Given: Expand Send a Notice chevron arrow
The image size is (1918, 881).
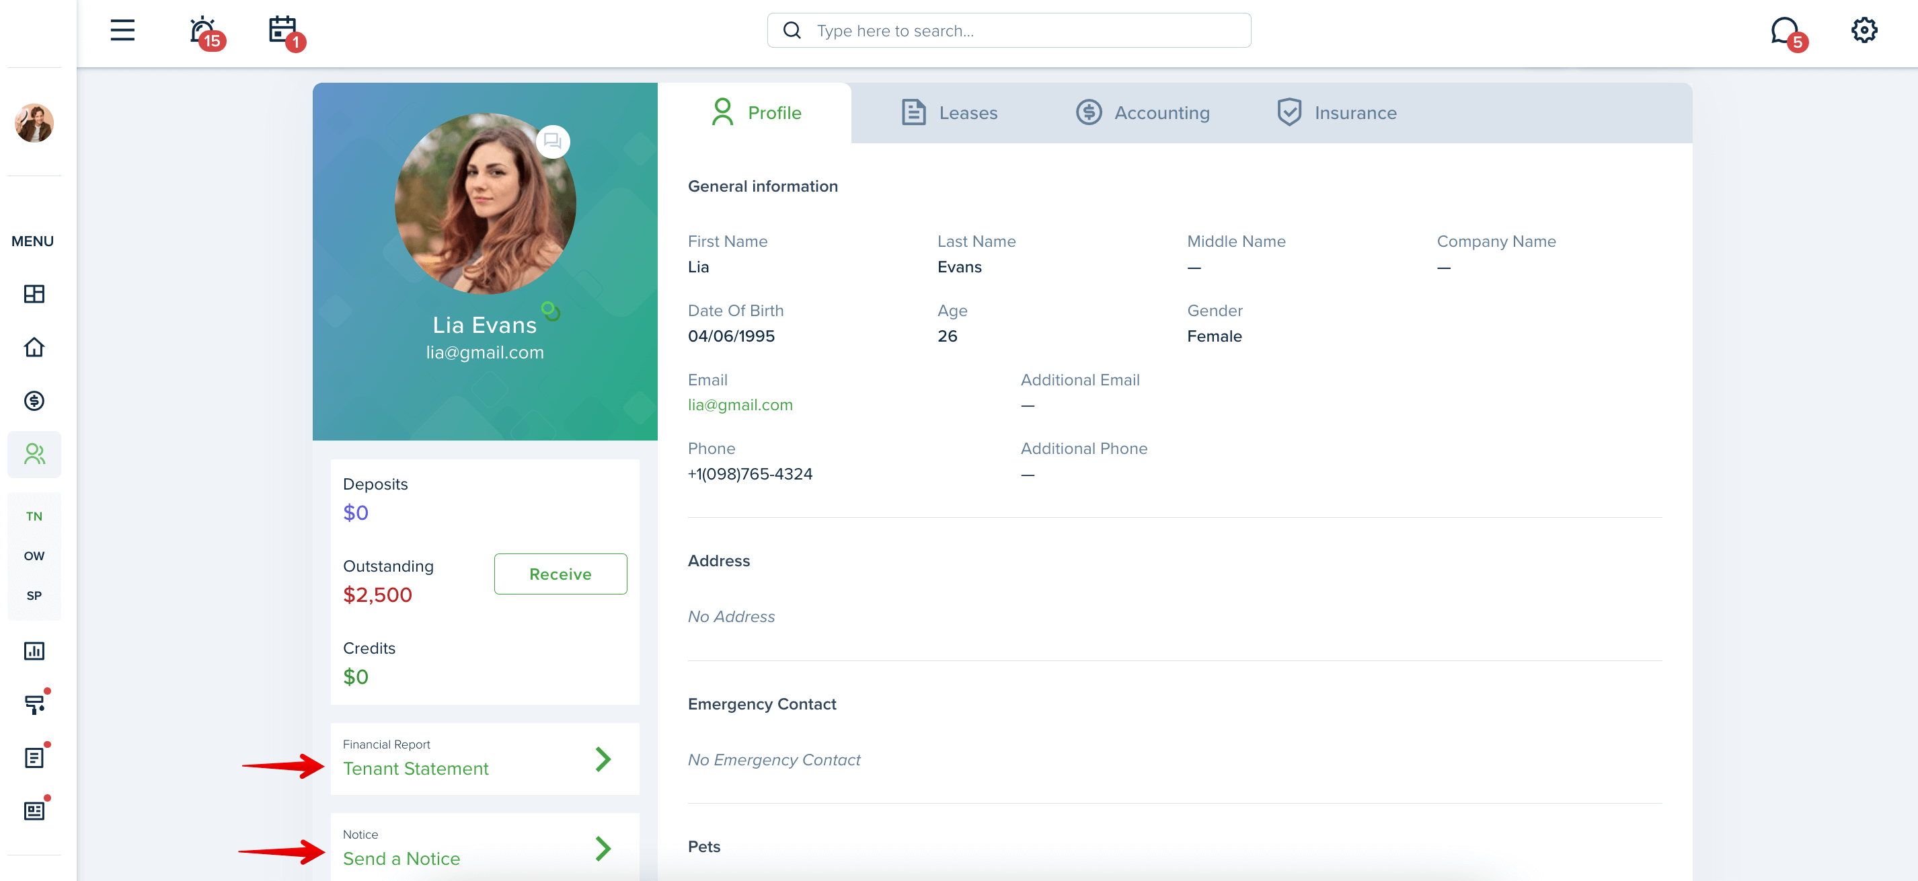Looking at the screenshot, I should click(603, 848).
